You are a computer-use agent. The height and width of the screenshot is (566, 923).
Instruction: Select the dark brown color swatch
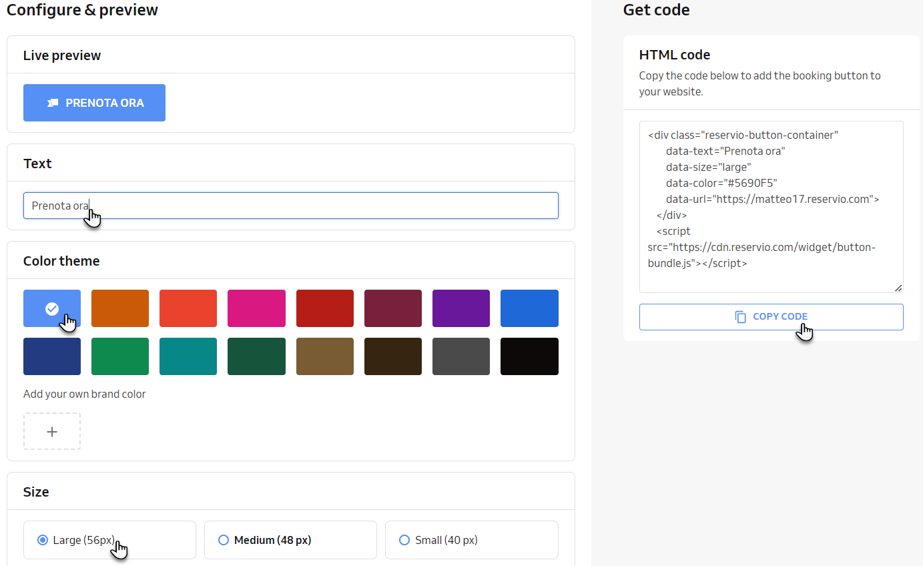pyautogui.click(x=393, y=356)
